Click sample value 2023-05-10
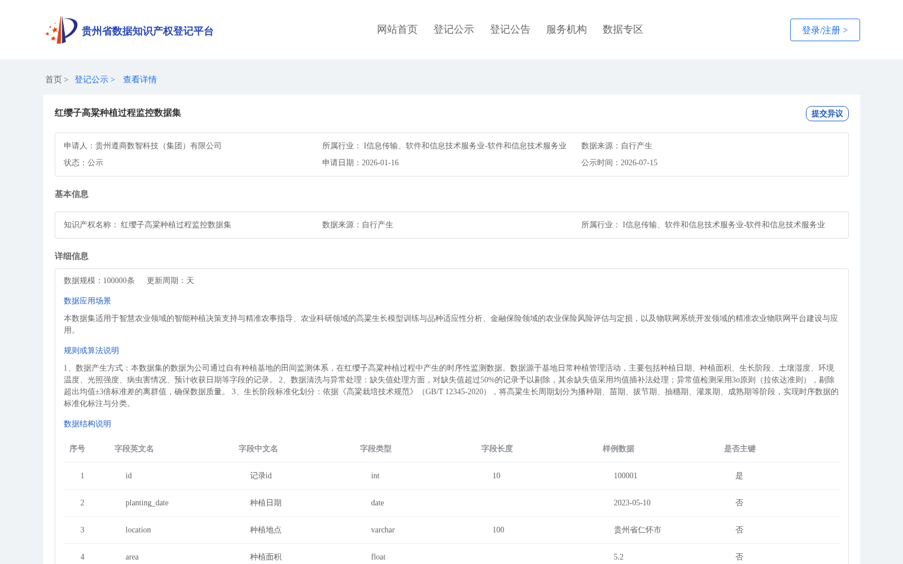 click(632, 503)
